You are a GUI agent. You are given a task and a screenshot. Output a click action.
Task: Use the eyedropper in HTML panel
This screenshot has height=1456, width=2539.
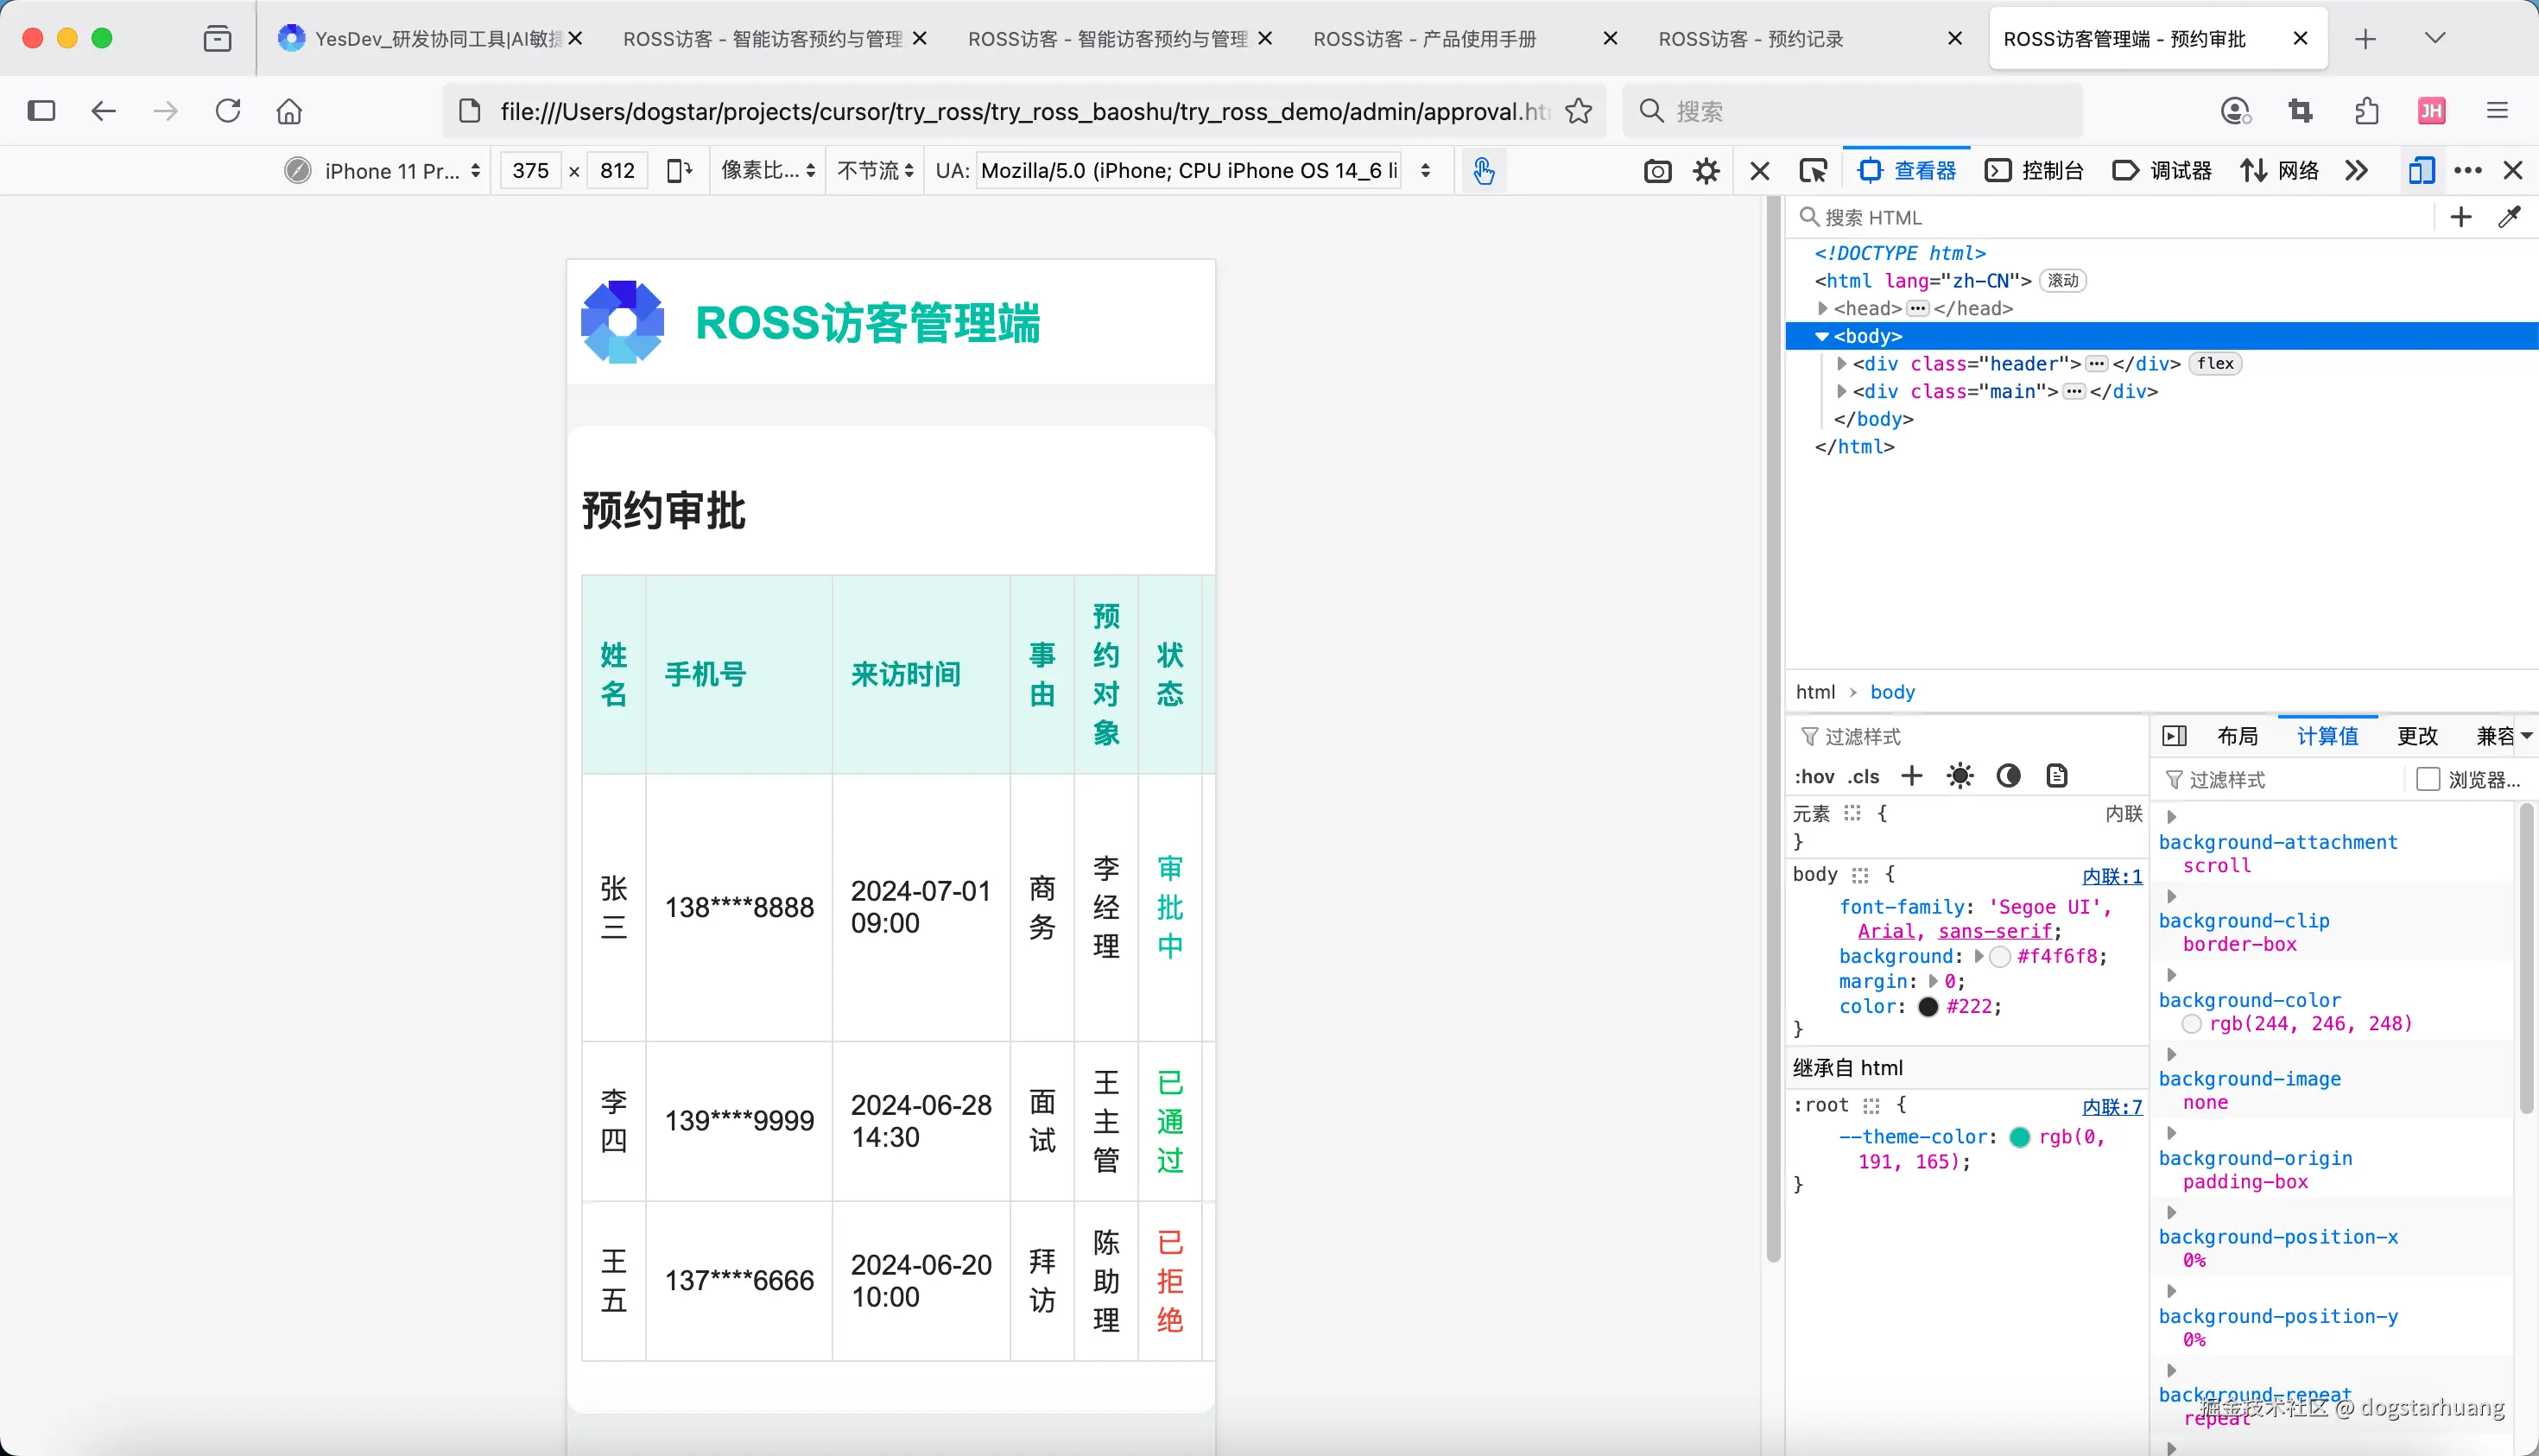pos(2509,217)
